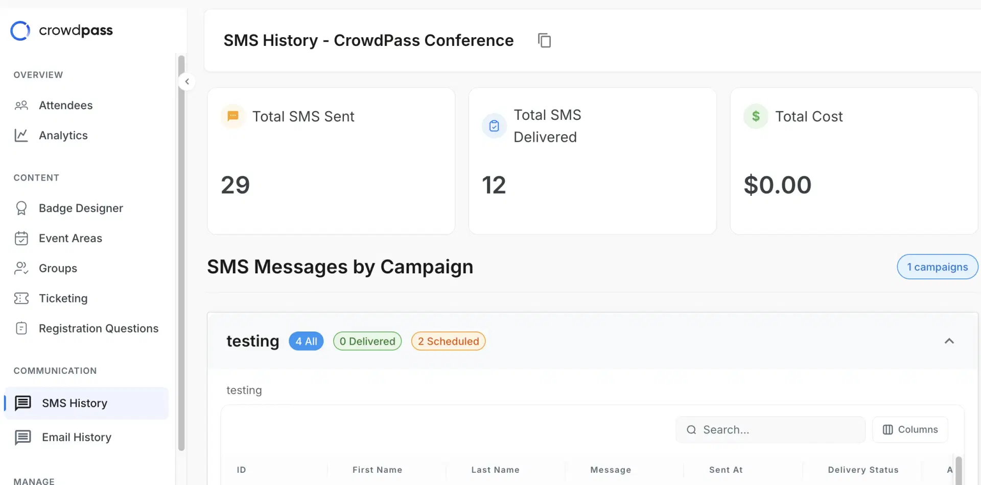Screen dimensions: 981x485
Task: Collapse the left sidebar
Action: tap(186, 82)
